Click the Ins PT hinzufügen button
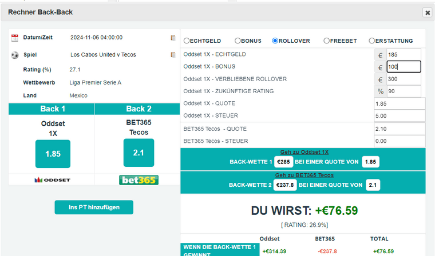The image size is (435, 256). (94, 207)
